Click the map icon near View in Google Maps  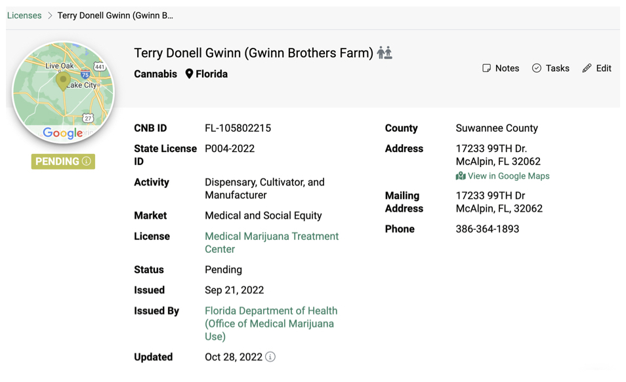[461, 176]
